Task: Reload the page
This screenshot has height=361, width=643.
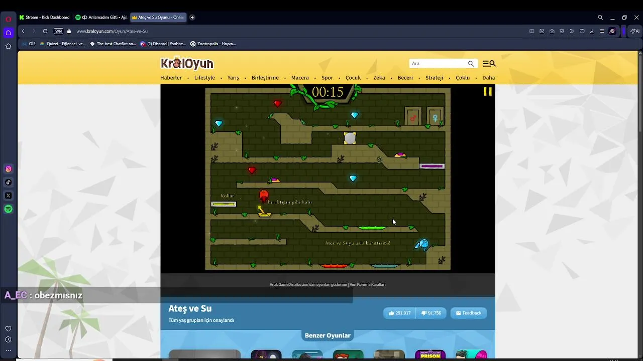Action: pos(45,31)
